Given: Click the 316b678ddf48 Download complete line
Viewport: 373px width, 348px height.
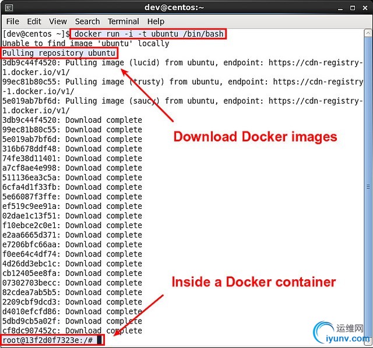Looking at the screenshot, I should coord(72,149).
